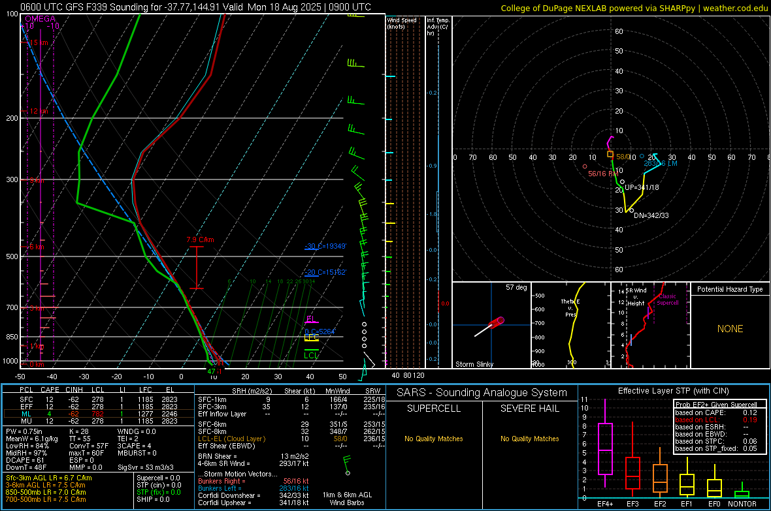The height and width of the screenshot is (511, 771).
Task: Click the K = 28 index value
Action: [78, 431]
